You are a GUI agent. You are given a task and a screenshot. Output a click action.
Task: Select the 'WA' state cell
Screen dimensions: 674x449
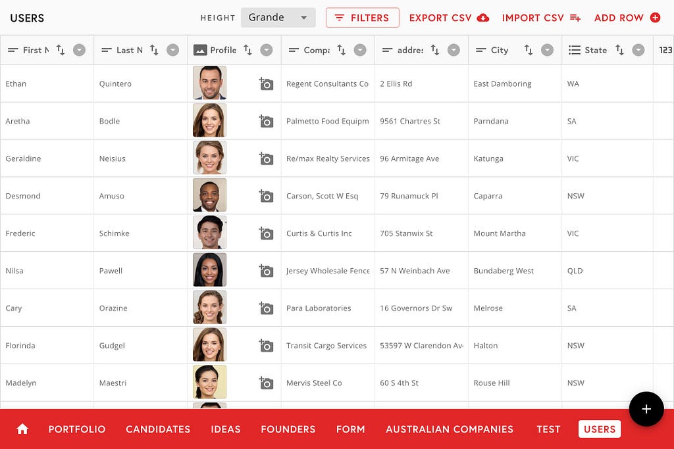(x=608, y=83)
